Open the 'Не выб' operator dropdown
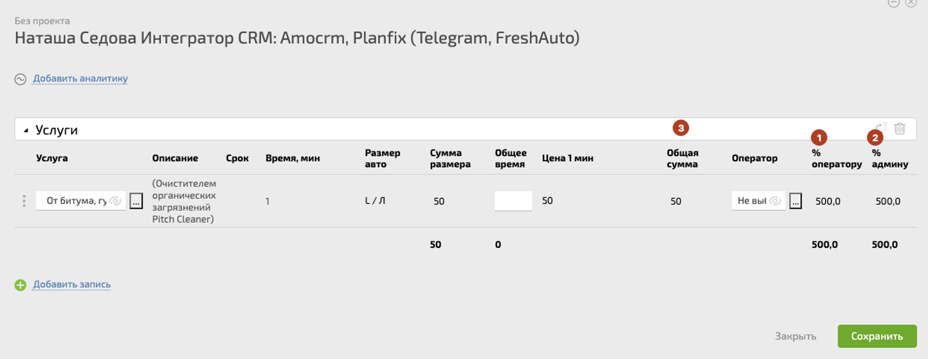 tap(752, 201)
